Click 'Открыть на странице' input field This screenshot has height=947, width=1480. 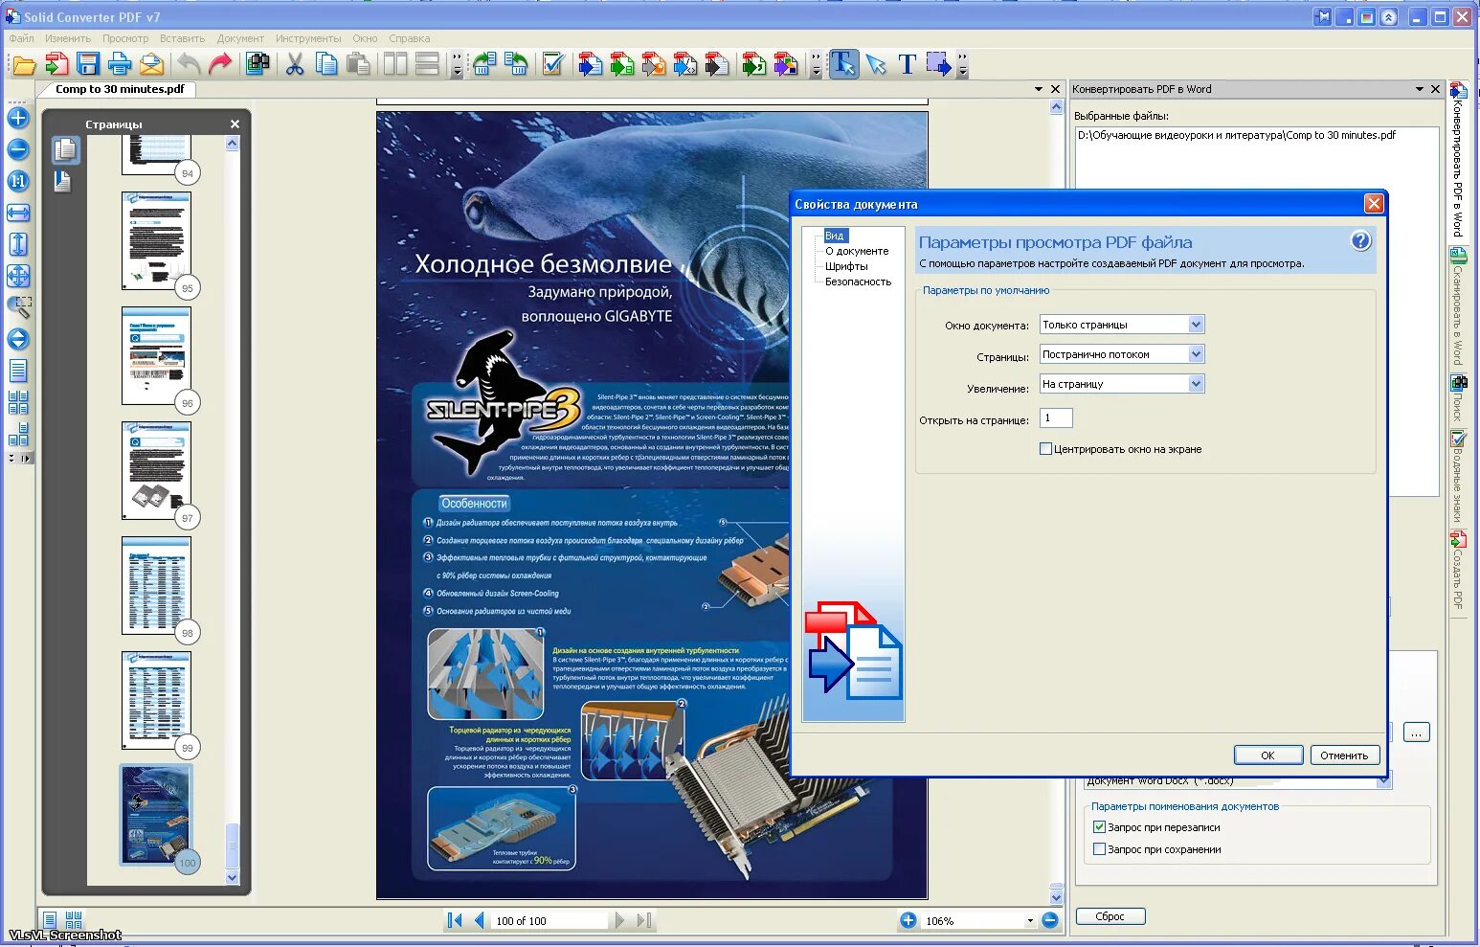click(x=1056, y=417)
